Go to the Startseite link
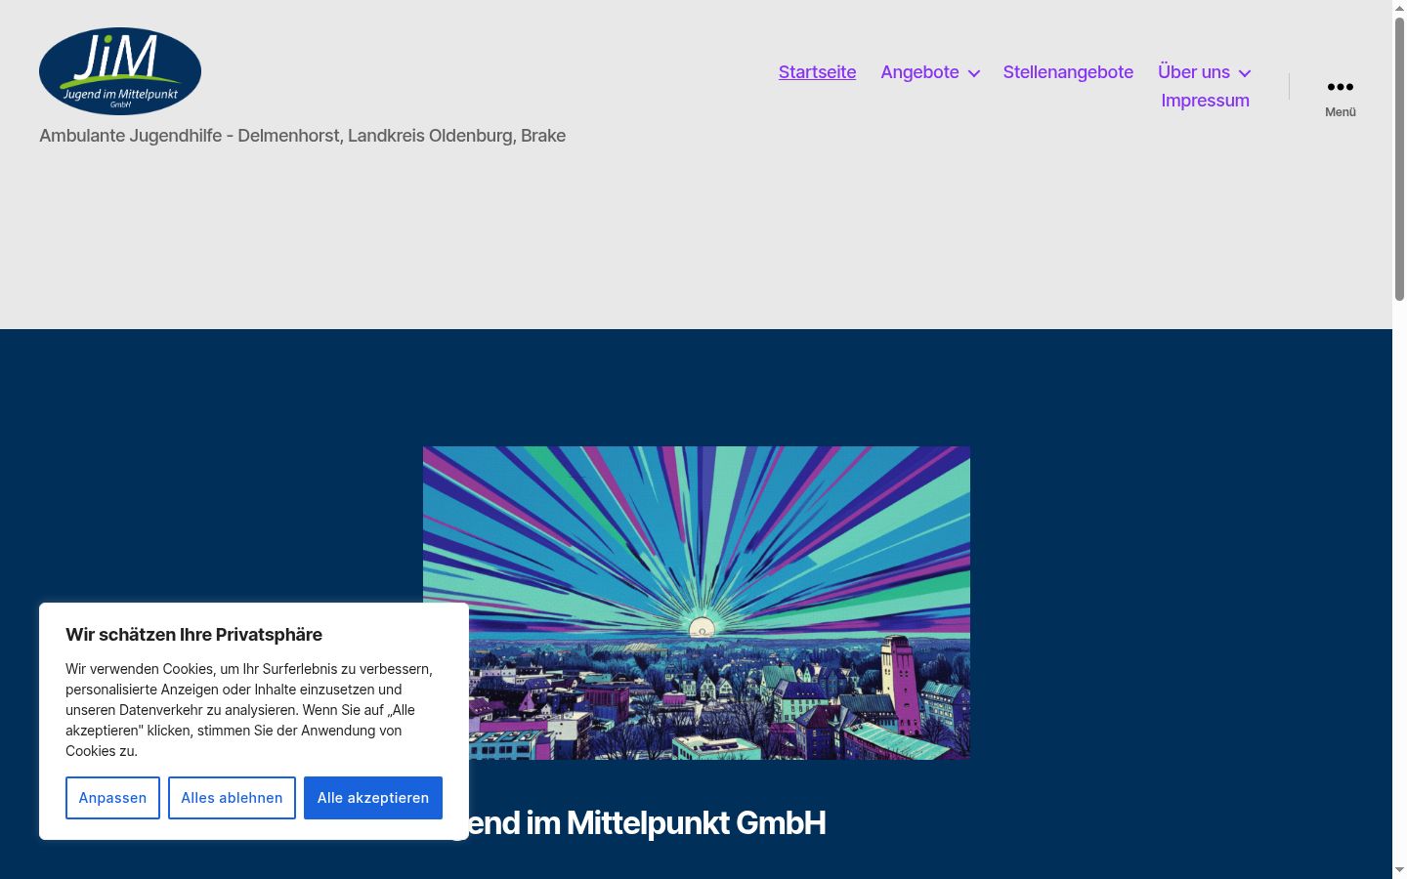The width and height of the screenshot is (1407, 879). [817, 72]
